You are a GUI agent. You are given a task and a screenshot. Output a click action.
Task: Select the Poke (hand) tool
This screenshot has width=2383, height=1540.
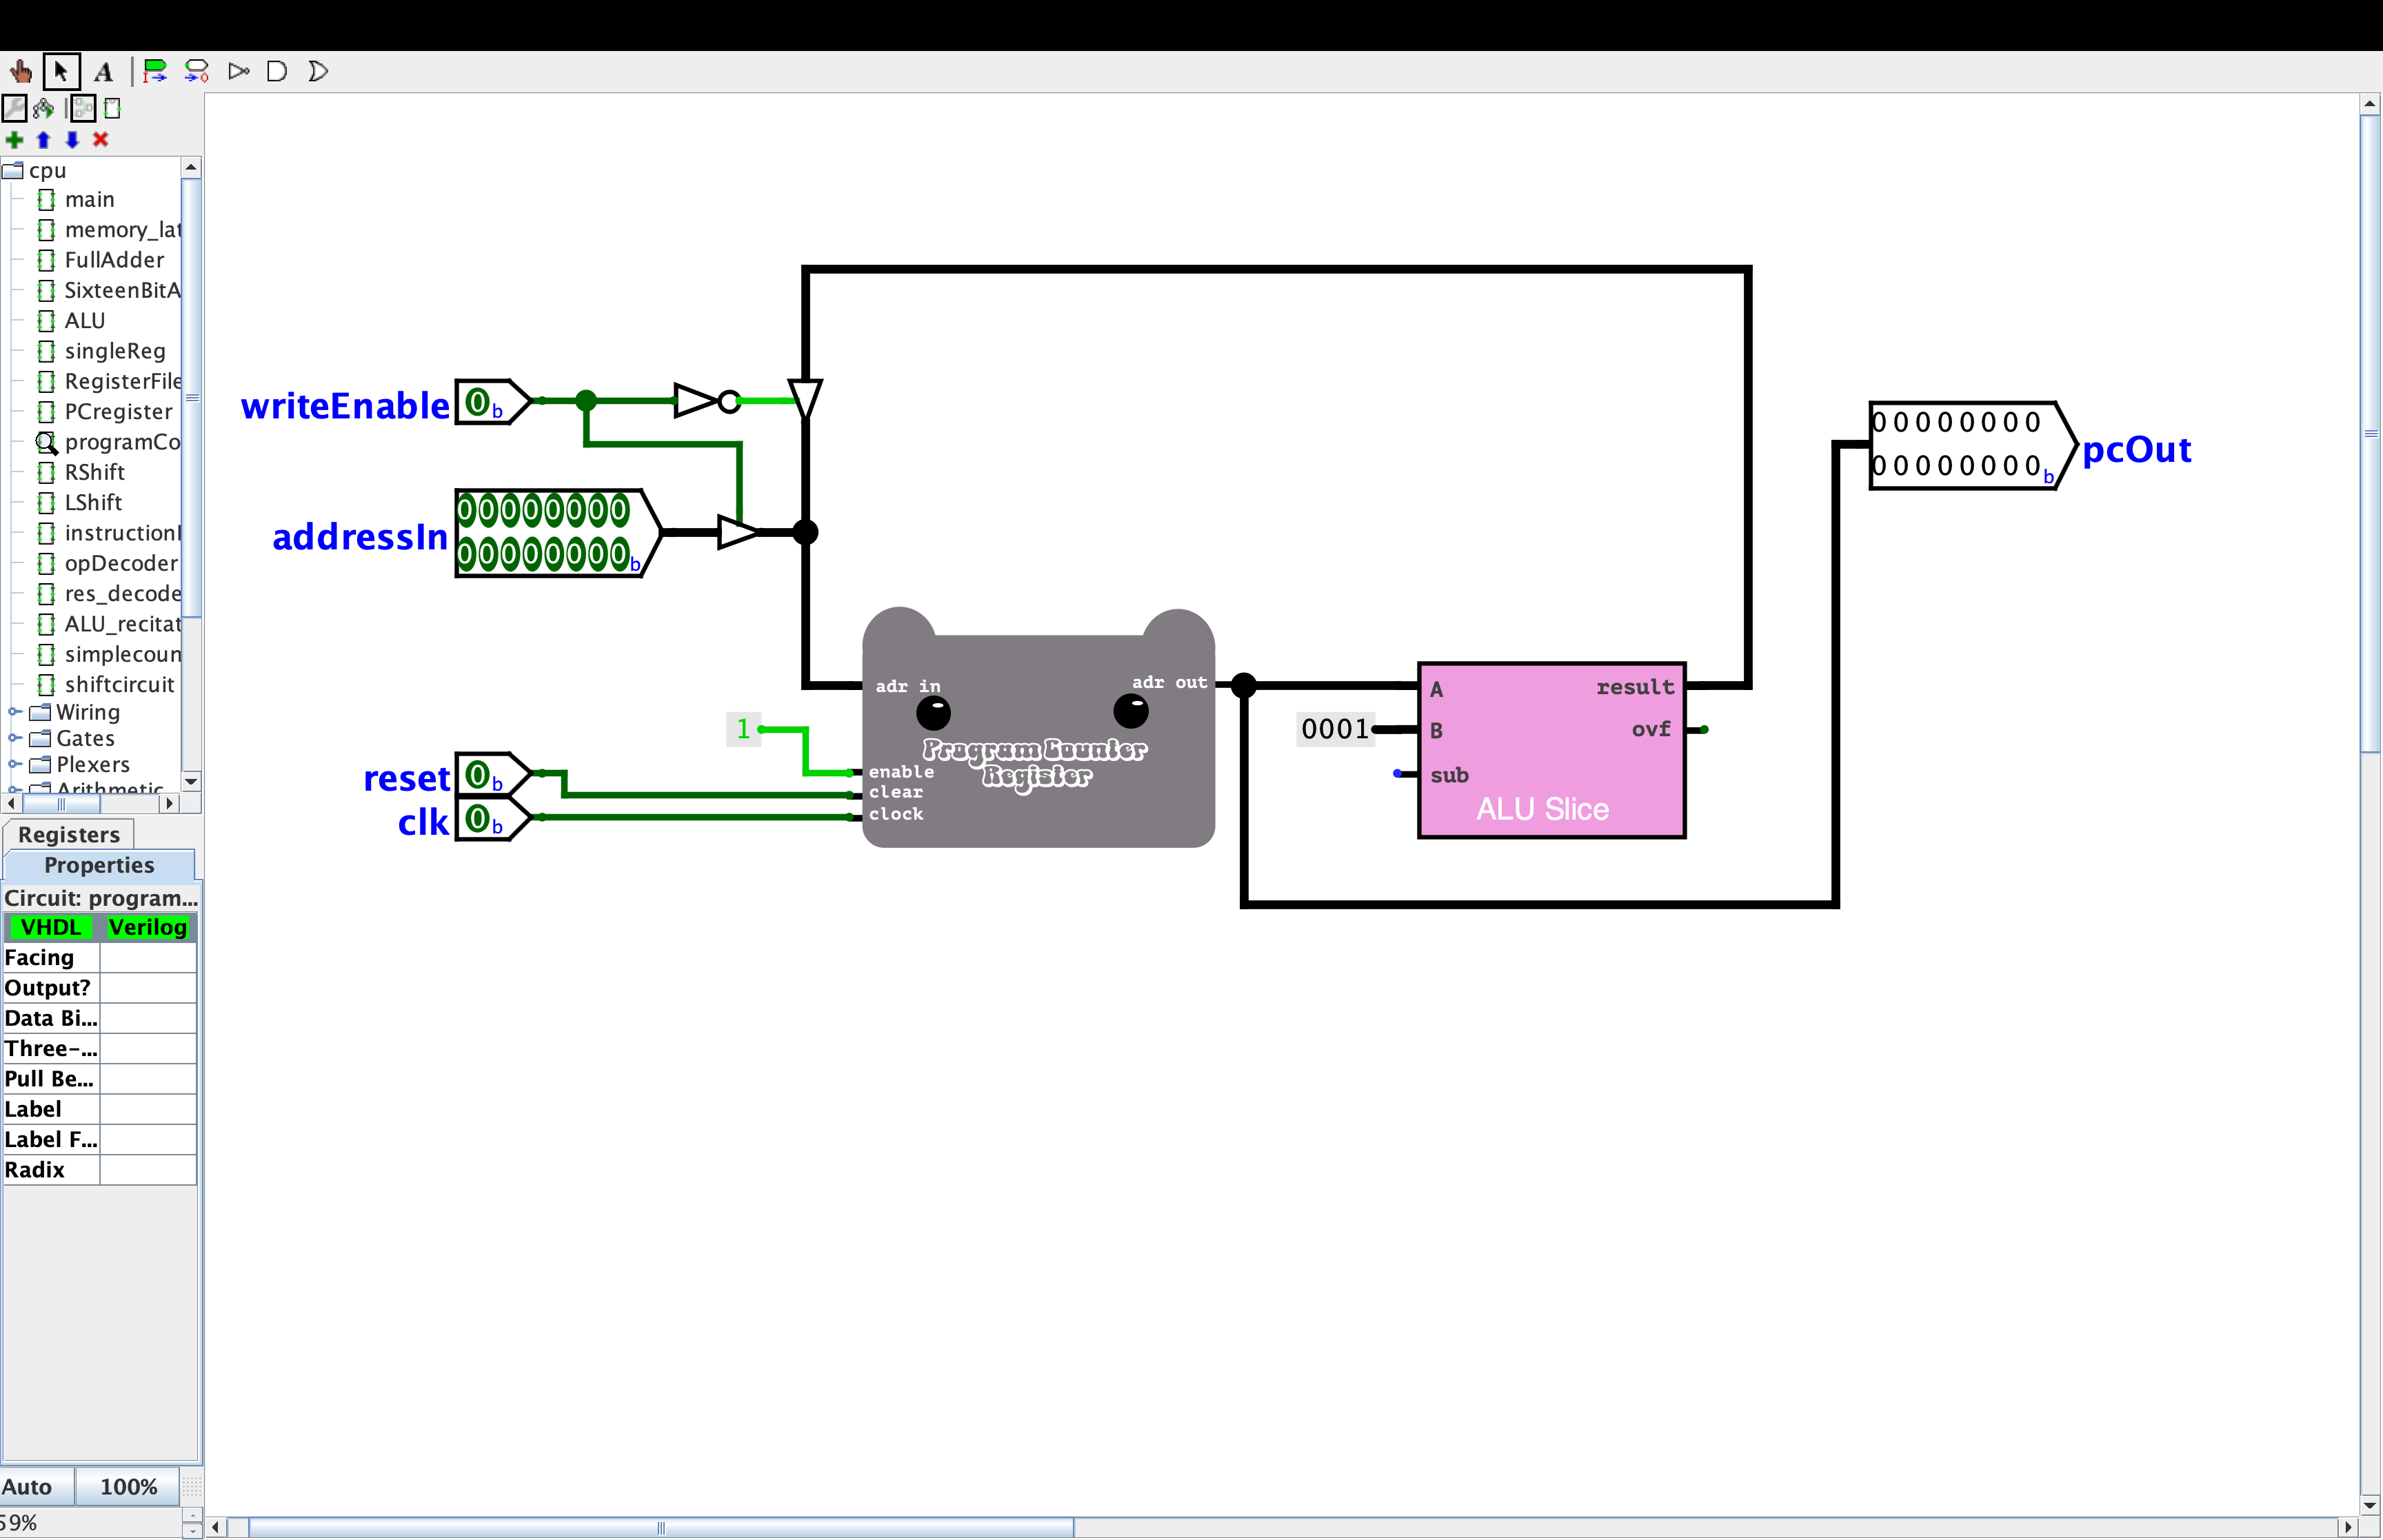coord(20,71)
